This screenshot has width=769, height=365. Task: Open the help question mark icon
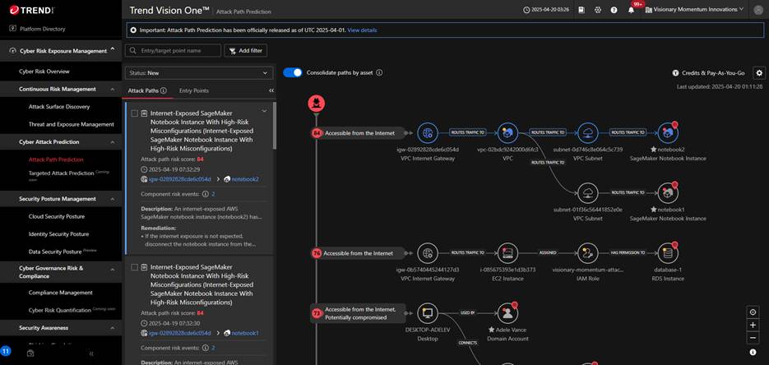tap(614, 10)
